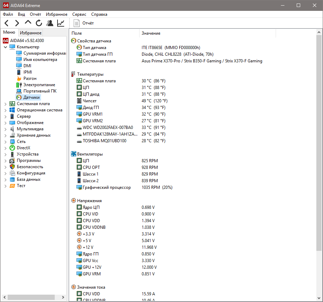This screenshot has height=302, width=323.
Task: Click the Сеть network icon
Action: (12, 142)
